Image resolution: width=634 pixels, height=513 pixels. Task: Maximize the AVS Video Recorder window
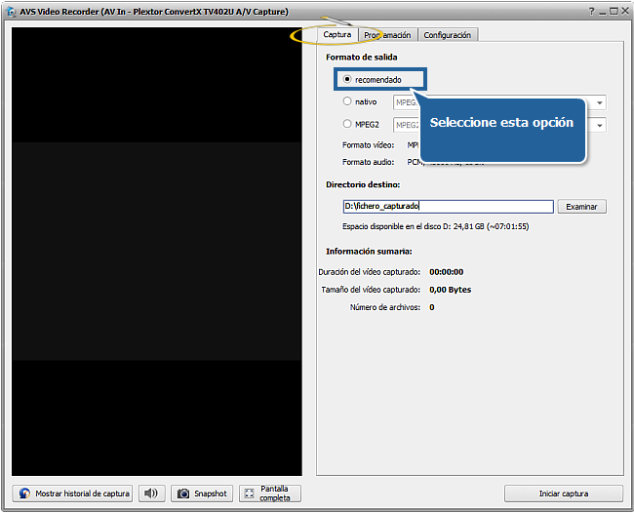pos(614,12)
